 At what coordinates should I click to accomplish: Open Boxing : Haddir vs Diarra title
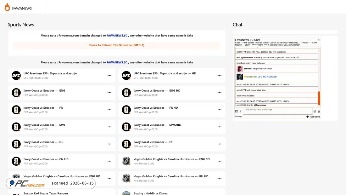click(150, 193)
